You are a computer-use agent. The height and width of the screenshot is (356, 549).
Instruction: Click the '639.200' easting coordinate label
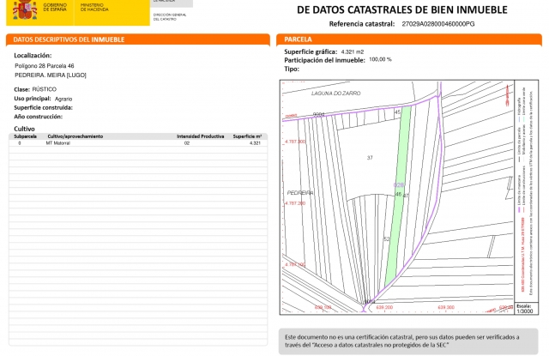point(384,307)
